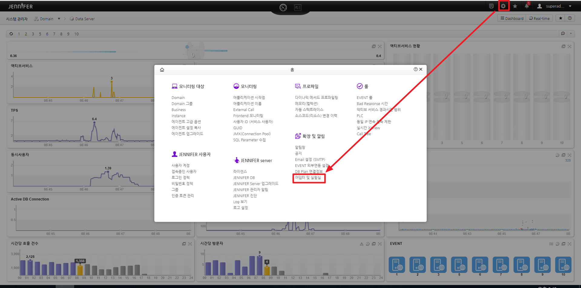Image resolution: width=581 pixels, height=288 pixels.
Task: Open the Domain dropdown arrow in breadcrumb
Action: click(59, 19)
